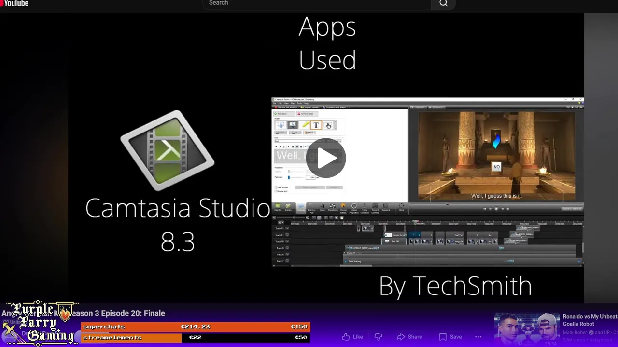The height and width of the screenshot is (347, 618).
Task: Open Camtasia File menu
Action: 274,103
